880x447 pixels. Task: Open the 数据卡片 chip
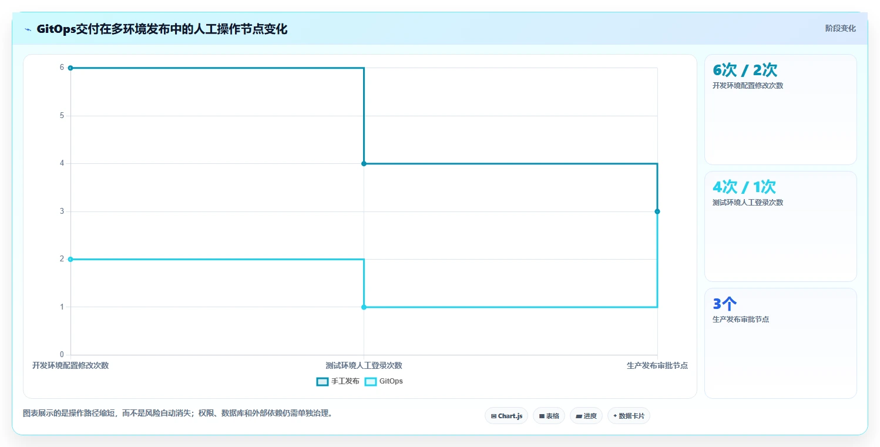coord(629,416)
